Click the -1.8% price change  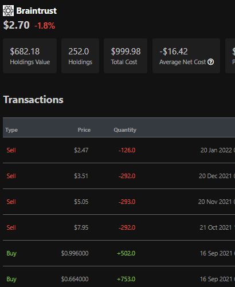pyautogui.click(x=45, y=26)
